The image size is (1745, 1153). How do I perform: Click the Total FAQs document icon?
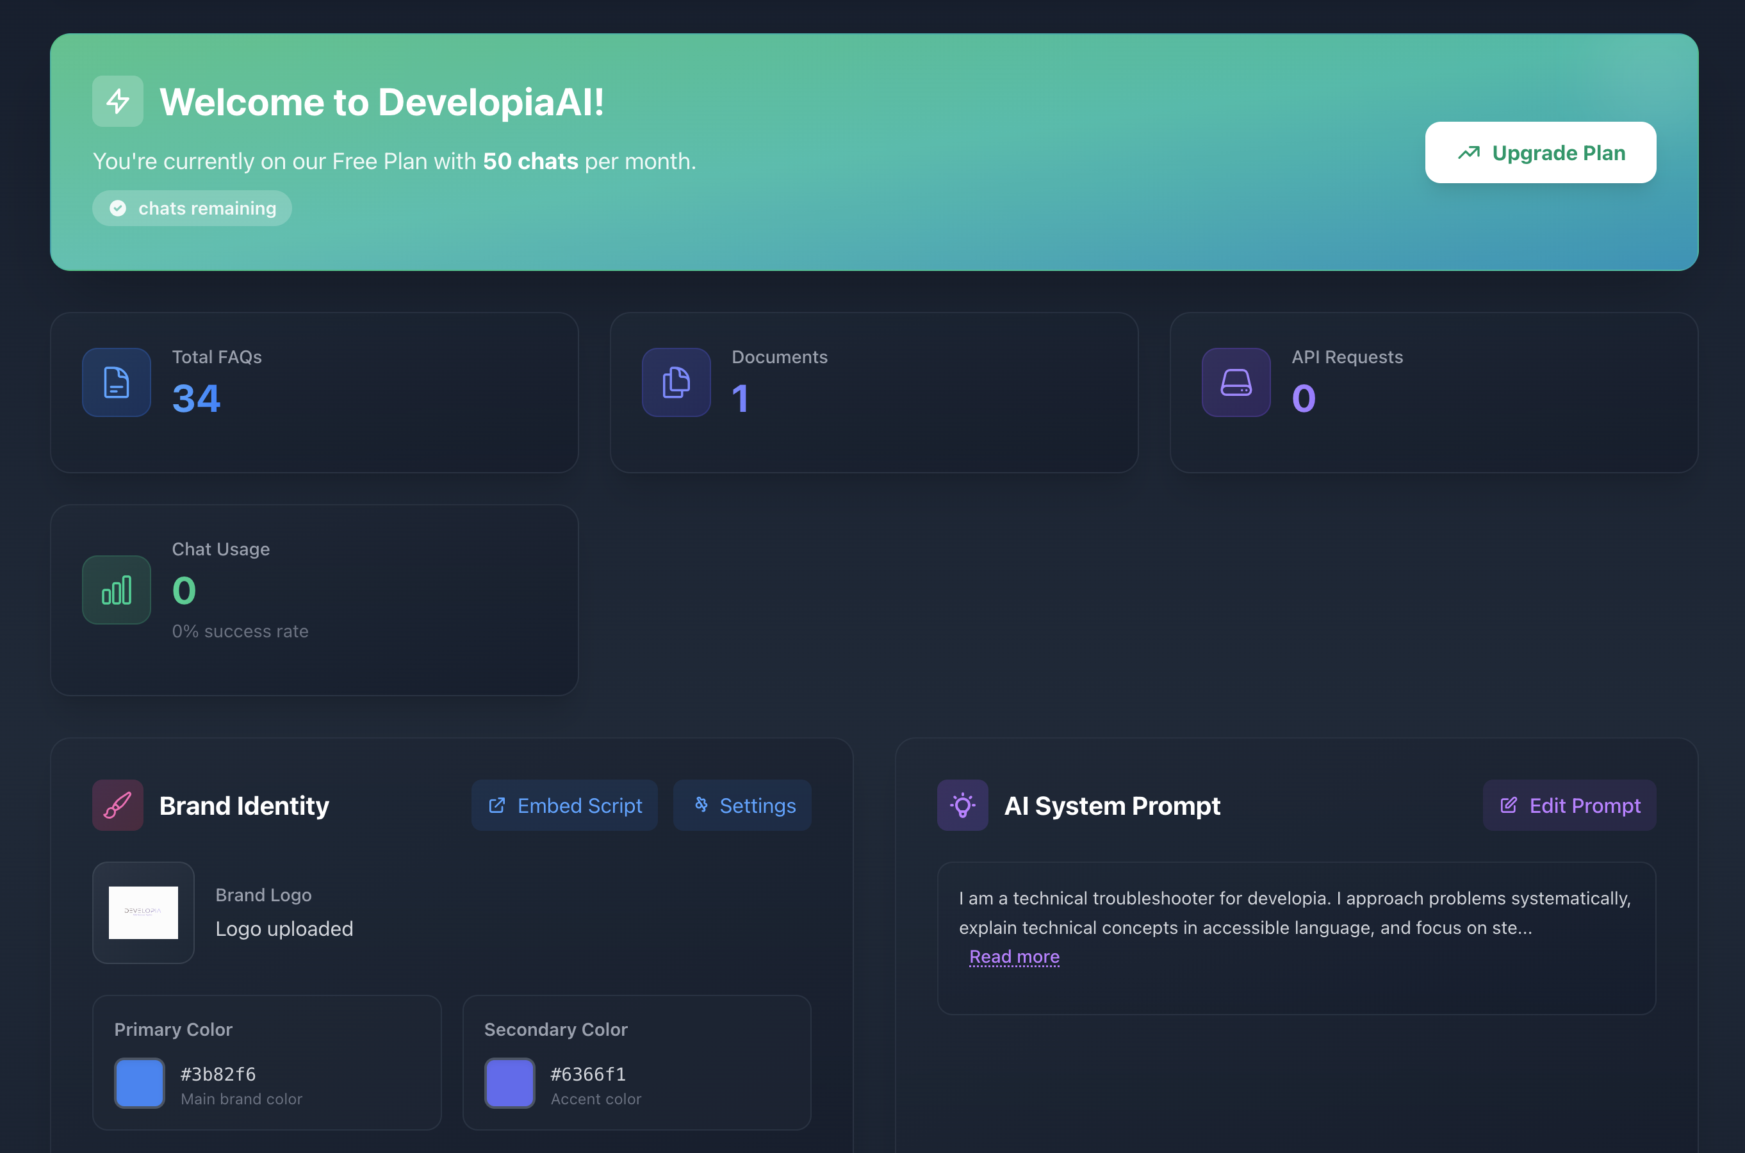pos(116,382)
